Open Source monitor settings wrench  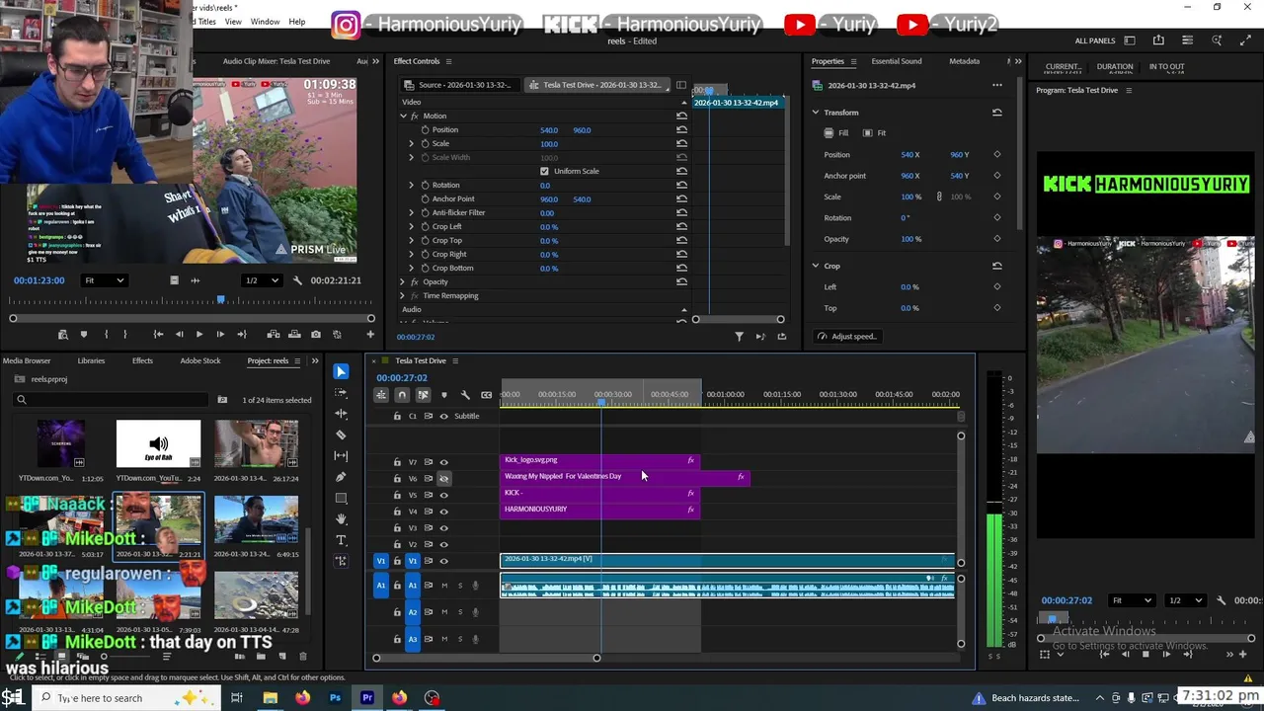[297, 280]
